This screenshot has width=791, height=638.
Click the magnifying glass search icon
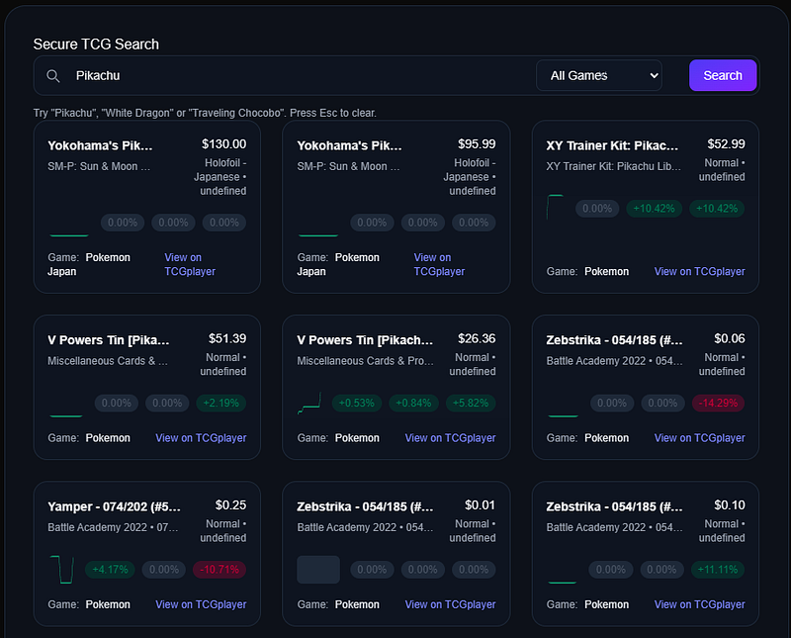(x=53, y=76)
